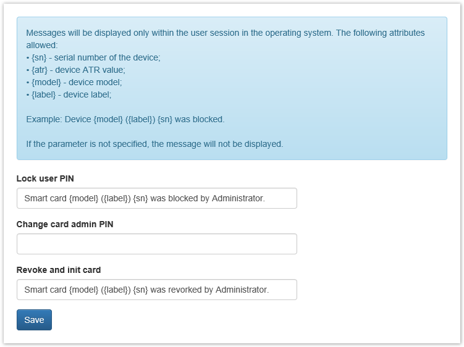Click "Smart card" in the Lock user PIN field

(45, 198)
